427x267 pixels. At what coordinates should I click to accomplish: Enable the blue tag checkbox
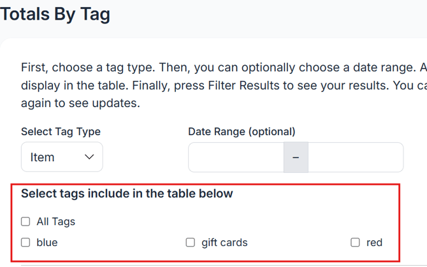(x=25, y=242)
